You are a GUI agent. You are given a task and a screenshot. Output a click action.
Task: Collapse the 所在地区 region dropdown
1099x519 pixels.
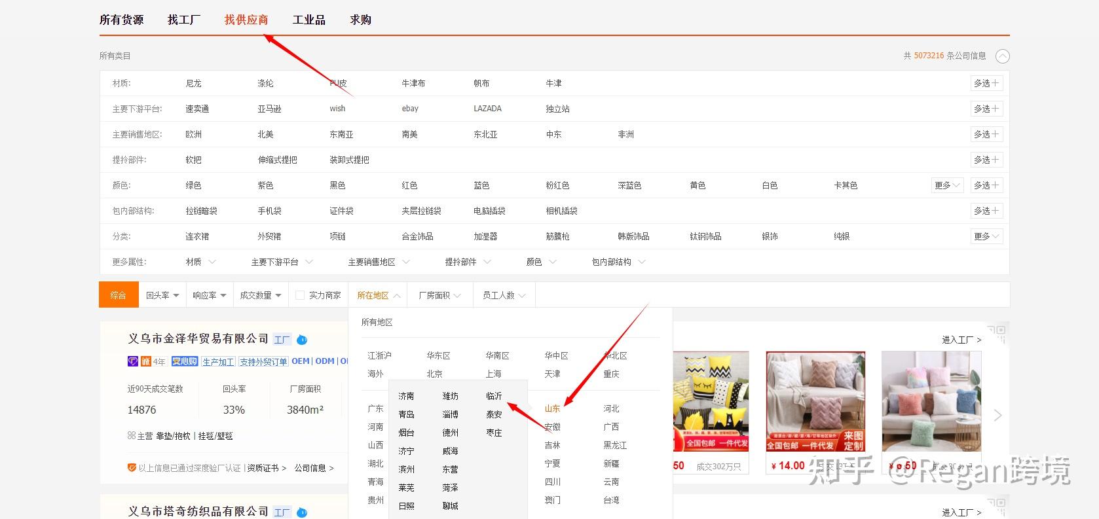point(378,295)
